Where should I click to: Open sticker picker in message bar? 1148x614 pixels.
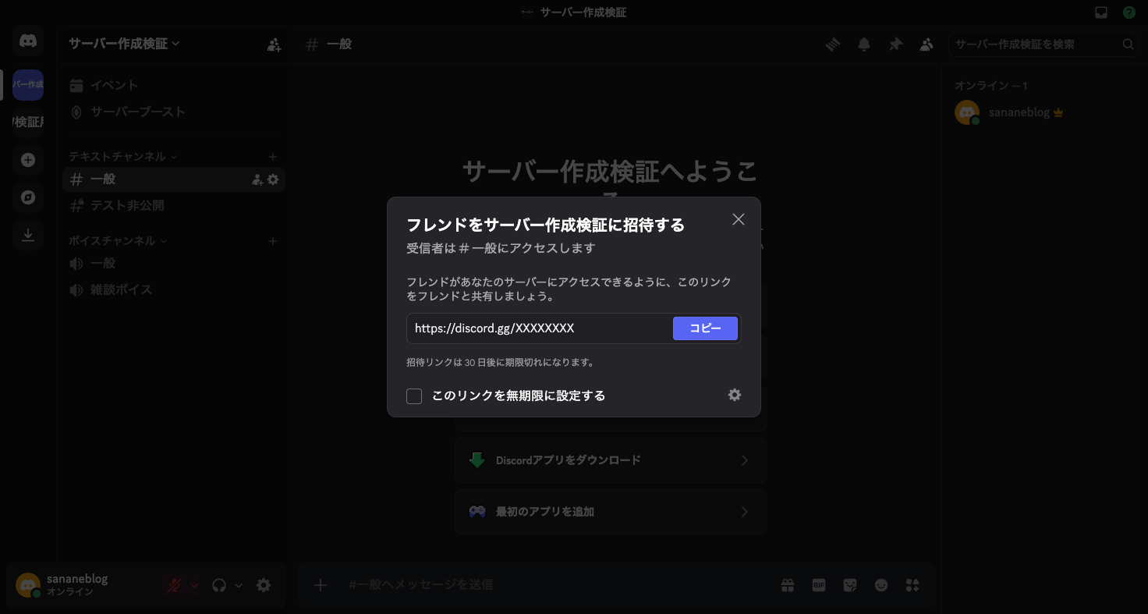tap(850, 585)
